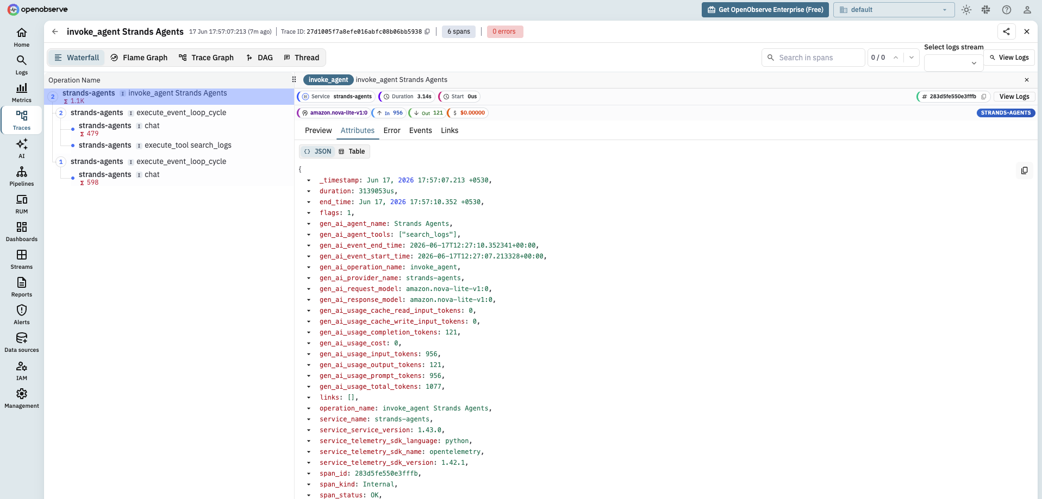Open RUM in the sidebar
The height and width of the screenshot is (499, 1042).
click(x=22, y=204)
